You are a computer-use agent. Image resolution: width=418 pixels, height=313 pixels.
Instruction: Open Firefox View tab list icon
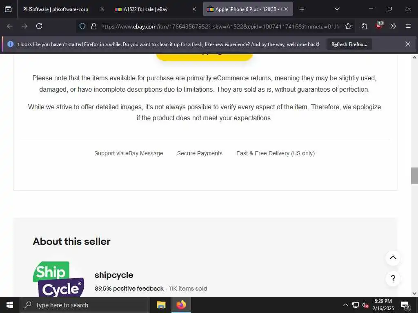coord(8,9)
